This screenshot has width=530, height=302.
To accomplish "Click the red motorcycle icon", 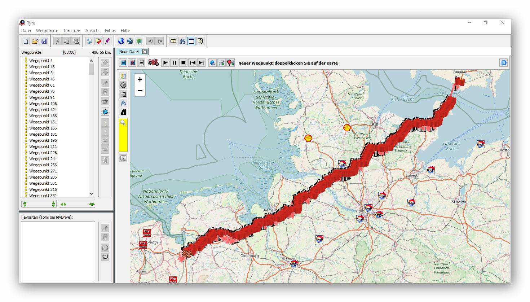I will tap(153, 63).
